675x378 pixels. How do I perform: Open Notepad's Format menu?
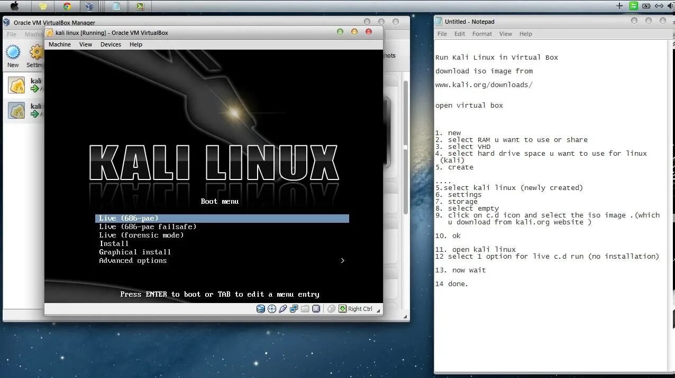[x=482, y=34]
